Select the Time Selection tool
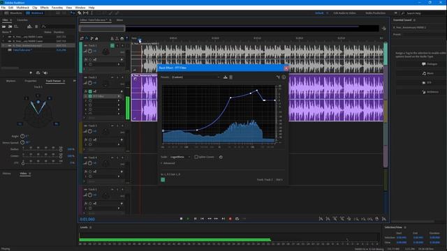The height and width of the screenshot is (251, 447). click(x=91, y=13)
